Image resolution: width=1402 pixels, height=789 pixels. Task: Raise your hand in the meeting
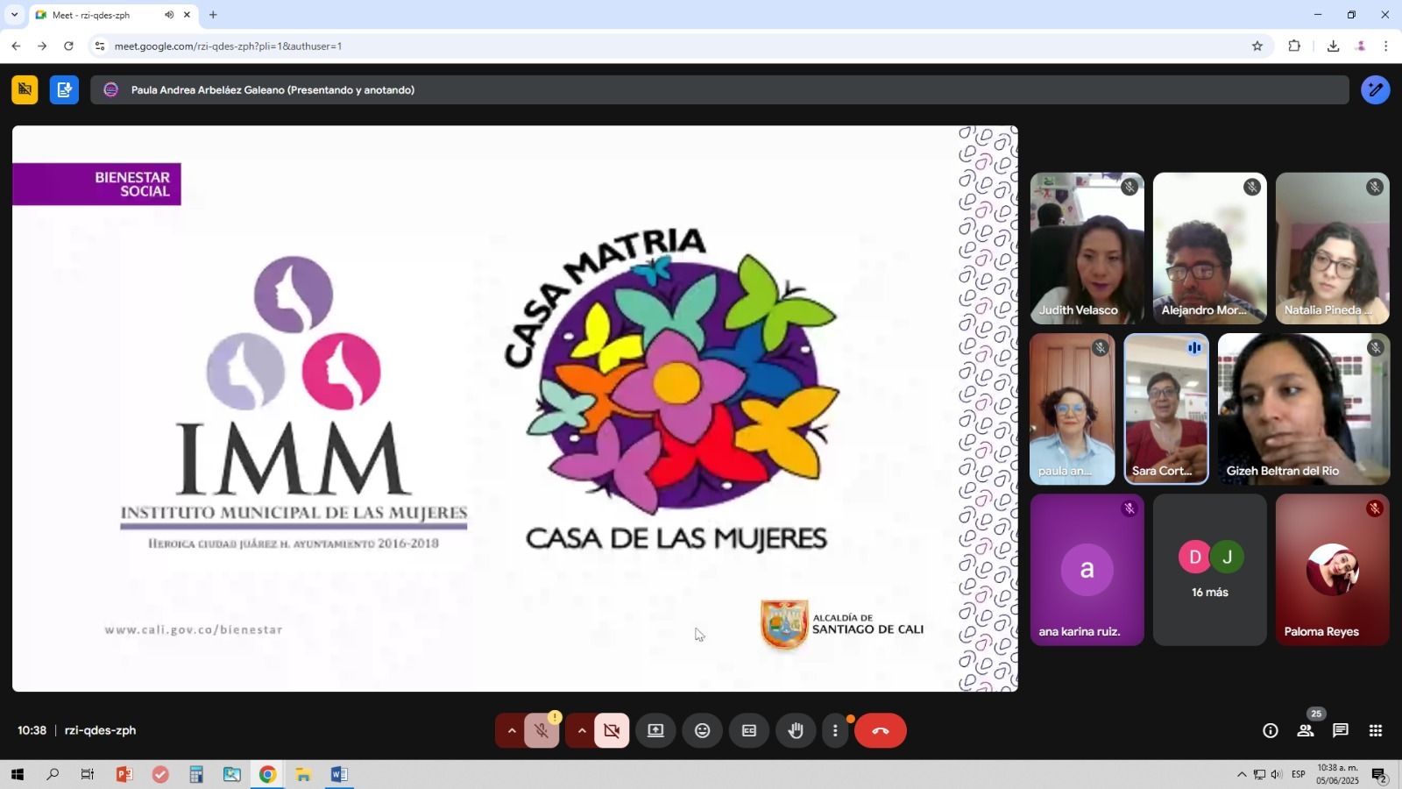tap(796, 730)
